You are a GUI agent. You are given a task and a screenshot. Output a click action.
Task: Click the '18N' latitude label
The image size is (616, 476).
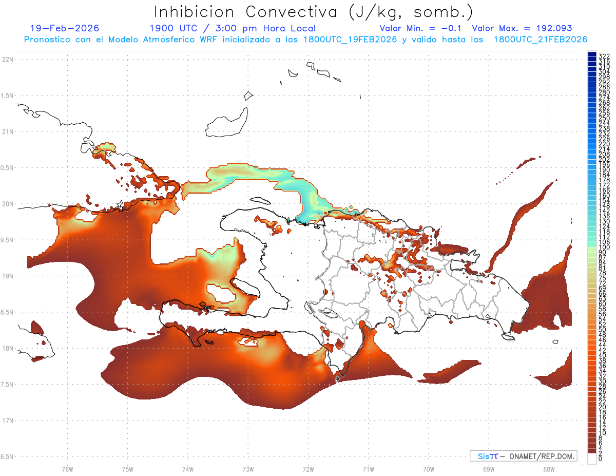click(x=8, y=348)
